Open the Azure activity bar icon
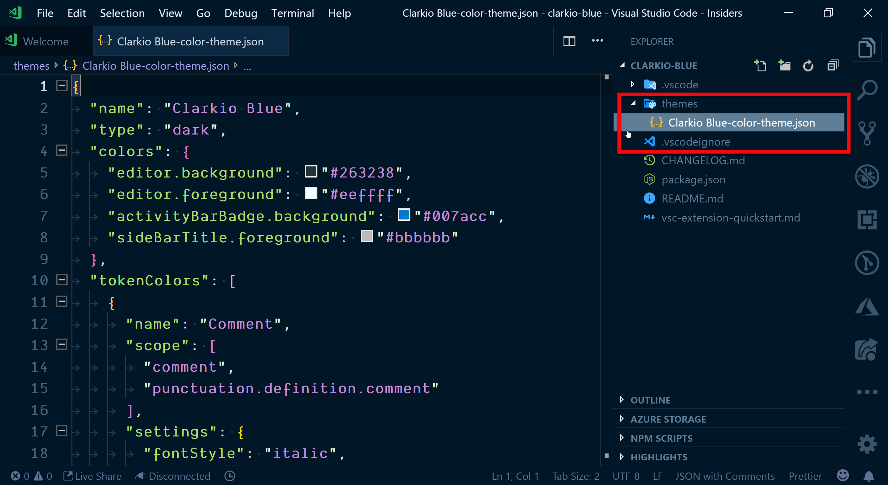The width and height of the screenshot is (888, 485). pos(866,306)
